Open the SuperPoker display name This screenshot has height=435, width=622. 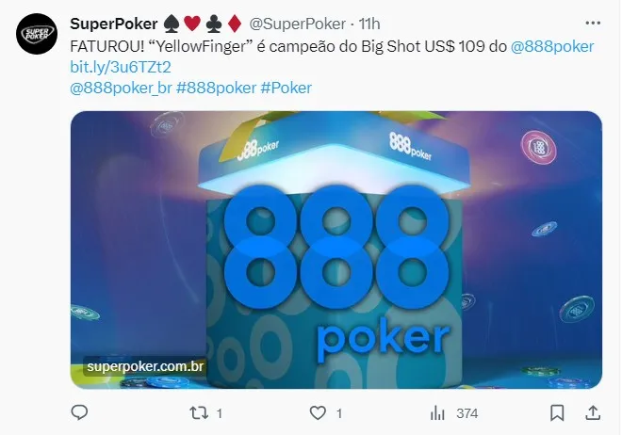coord(114,24)
